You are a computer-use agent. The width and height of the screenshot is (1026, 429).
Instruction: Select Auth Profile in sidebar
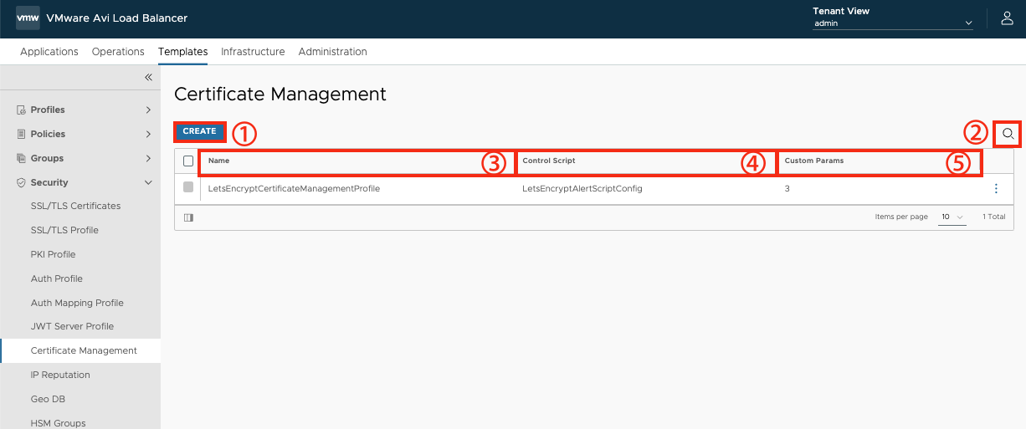pyautogui.click(x=57, y=278)
